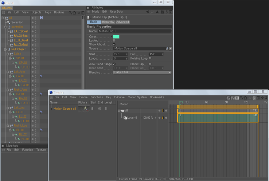This screenshot has width=269, height=181.
Task: Toggle the animation switch on 'all' track
Action: coord(163,111)
